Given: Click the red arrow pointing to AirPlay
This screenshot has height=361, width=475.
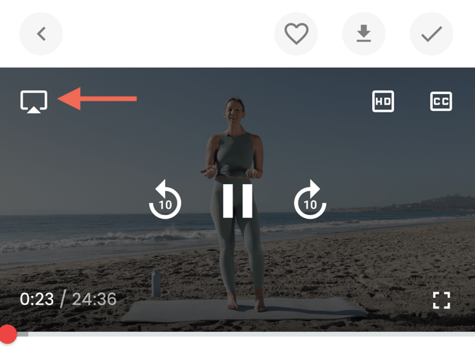Looking at the screenshot, I should click(x=97, y=98).
